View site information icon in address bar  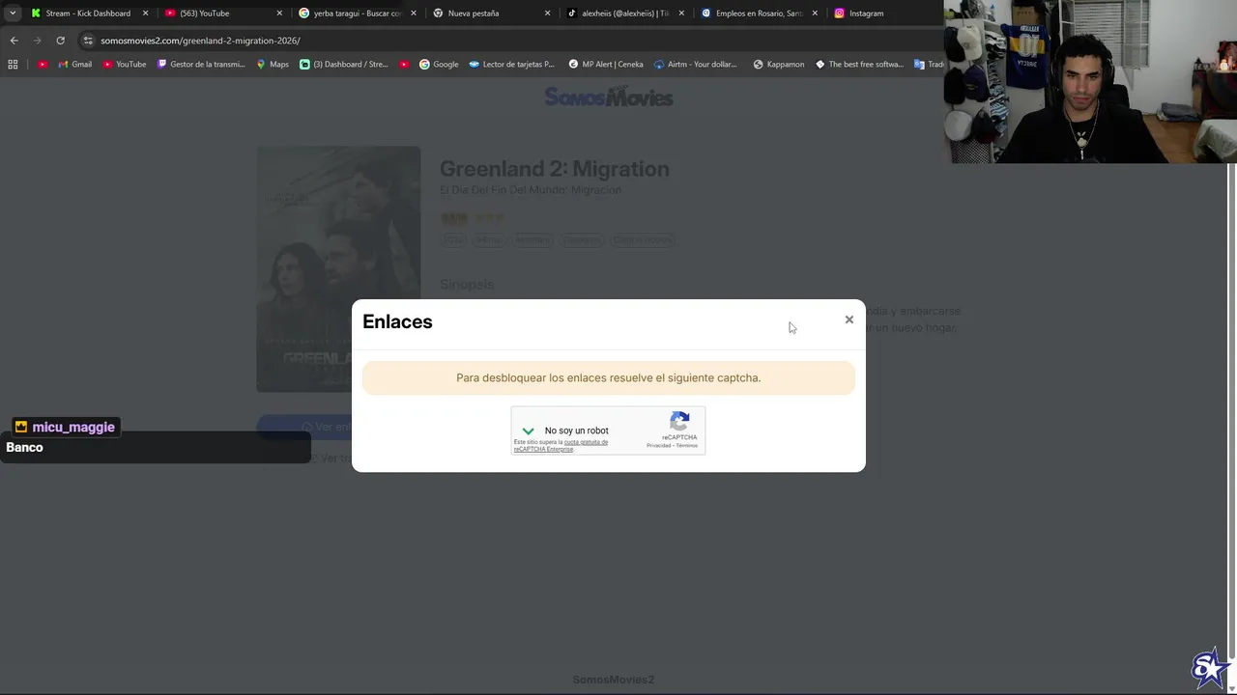[x=88, y=41]
